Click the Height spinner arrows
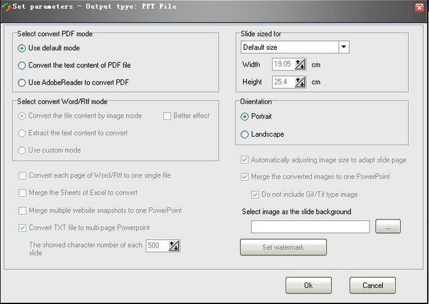This screenshot has height=304, width=429. pos(300,82)
